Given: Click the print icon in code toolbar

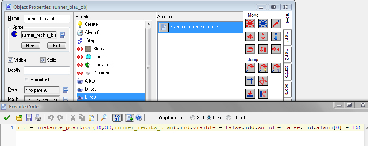Looking at the screenshot, I should pyautogui.click(x=38, y=118).
